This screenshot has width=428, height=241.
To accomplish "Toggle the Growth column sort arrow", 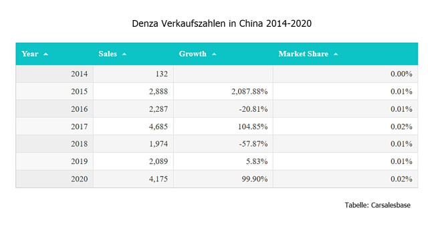I will pyautogui.click(x=214, y=54).
